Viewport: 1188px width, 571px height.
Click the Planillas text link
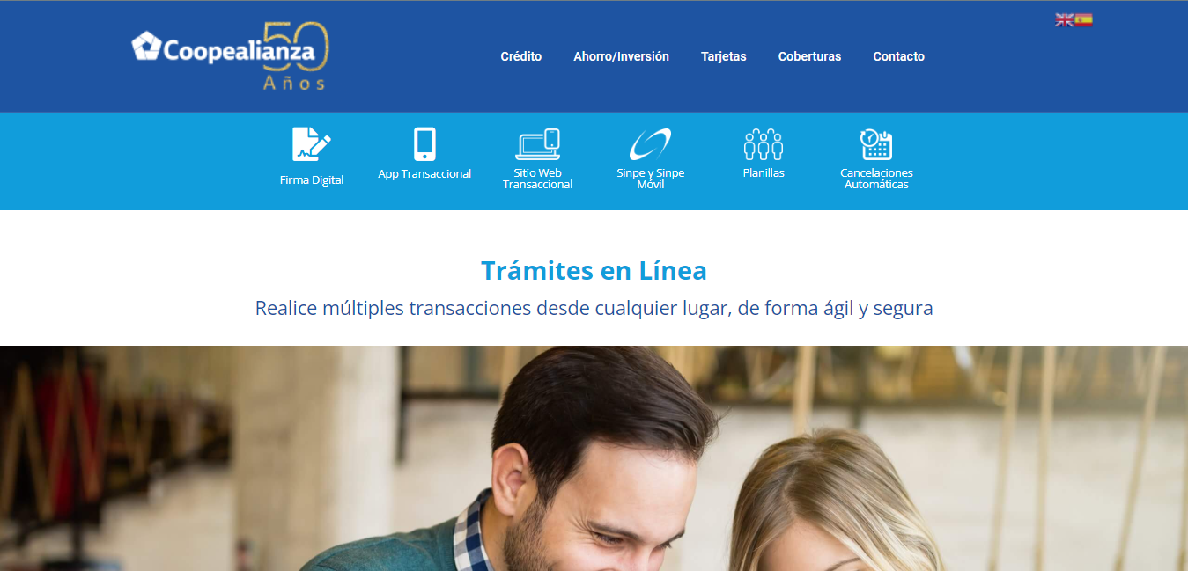(x=764, y=173)
